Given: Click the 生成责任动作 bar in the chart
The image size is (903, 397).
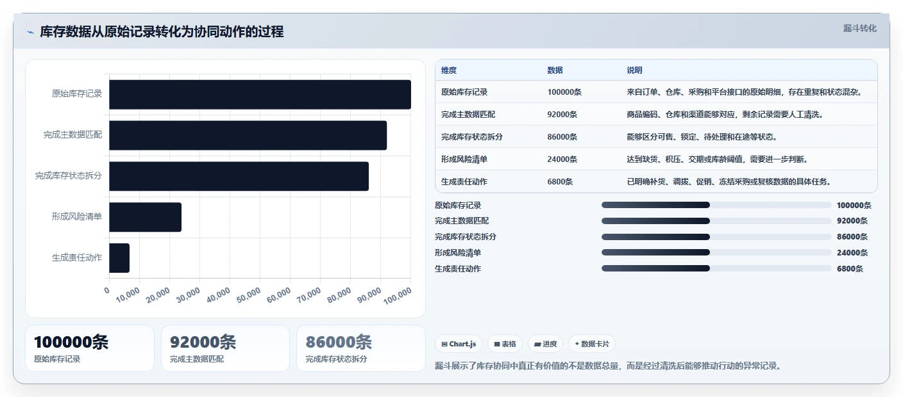Looking at the screenshot, I should [x=119, y=258].
